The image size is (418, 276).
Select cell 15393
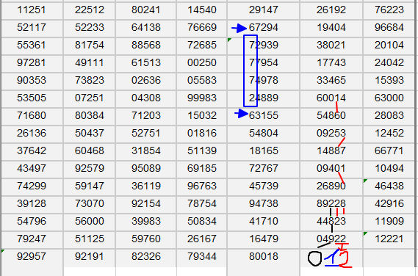coord(389,81)
